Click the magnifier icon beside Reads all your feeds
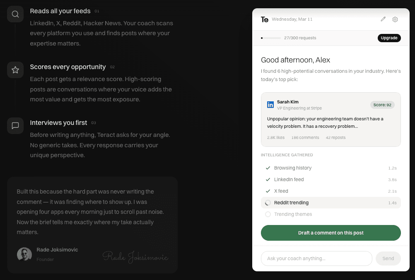Image resolution: width=415 pixels, height=280 pixels. (15, 14)
